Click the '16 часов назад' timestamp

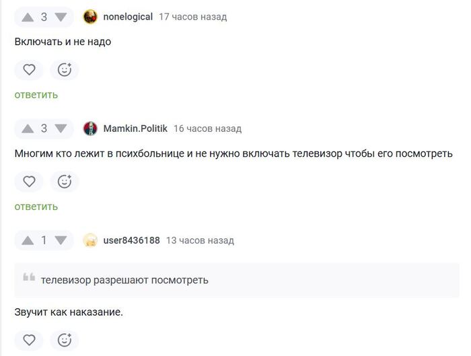click(207, 129)
